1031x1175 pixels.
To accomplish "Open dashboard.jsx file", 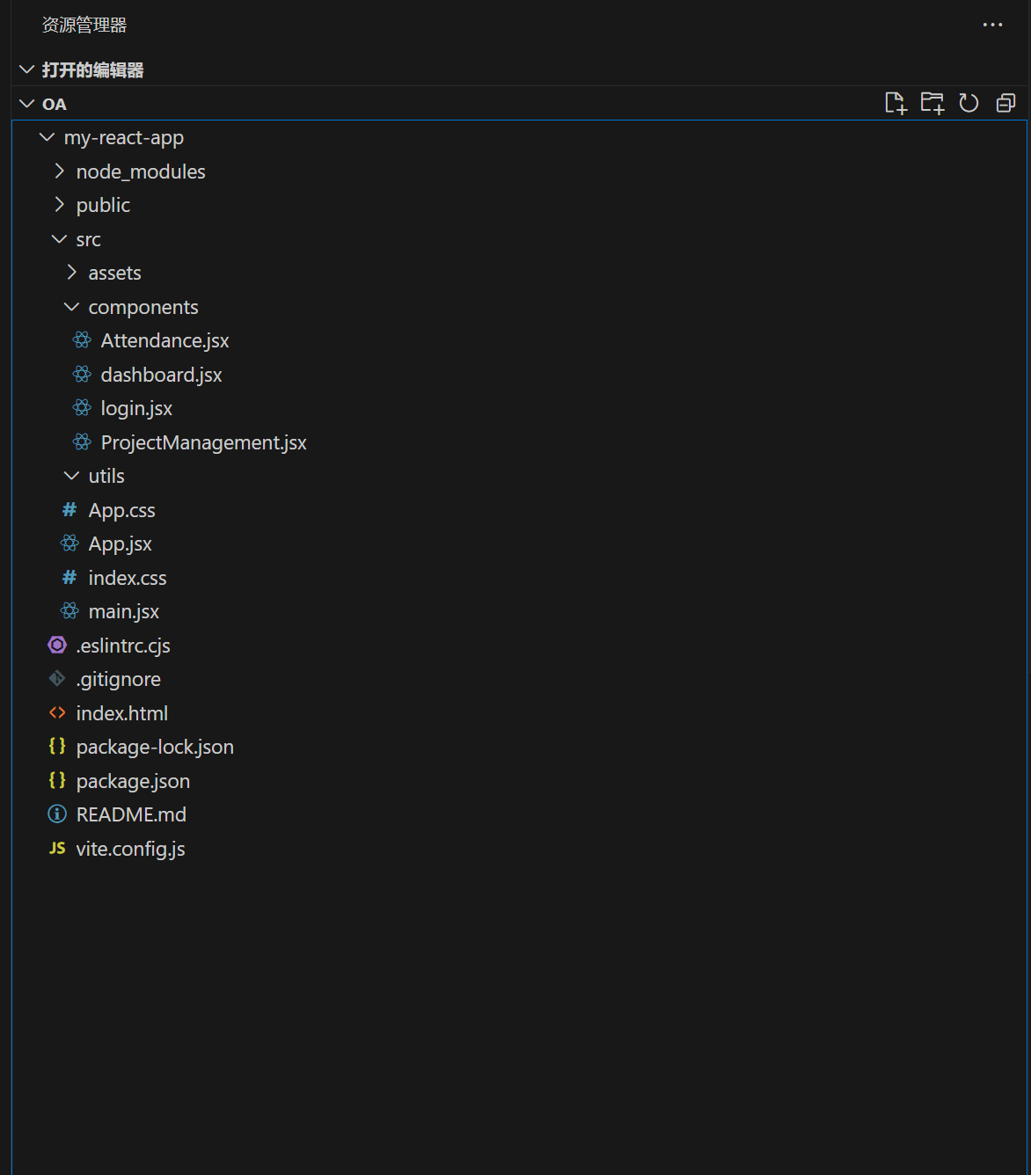I will pyautogui.click(x=161, y=375).
